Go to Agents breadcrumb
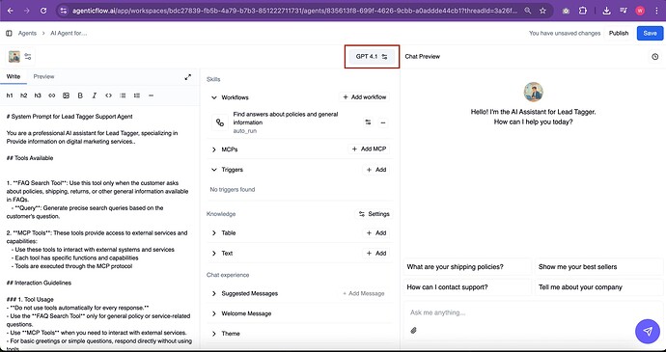Viewport: 666px width, 352px height. click(x=27, y=33)
